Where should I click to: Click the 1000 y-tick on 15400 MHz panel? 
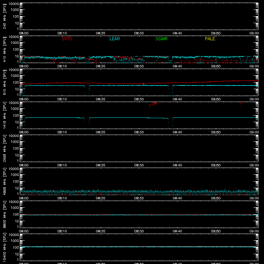[15, 241]
